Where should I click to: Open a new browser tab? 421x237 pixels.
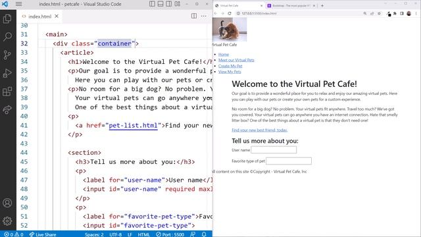pos(322,6)
